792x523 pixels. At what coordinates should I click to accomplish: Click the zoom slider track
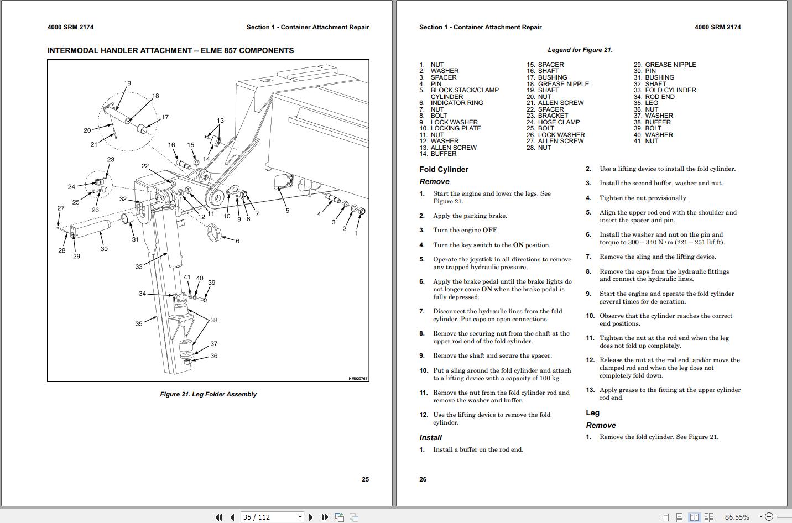click(784, 517)
